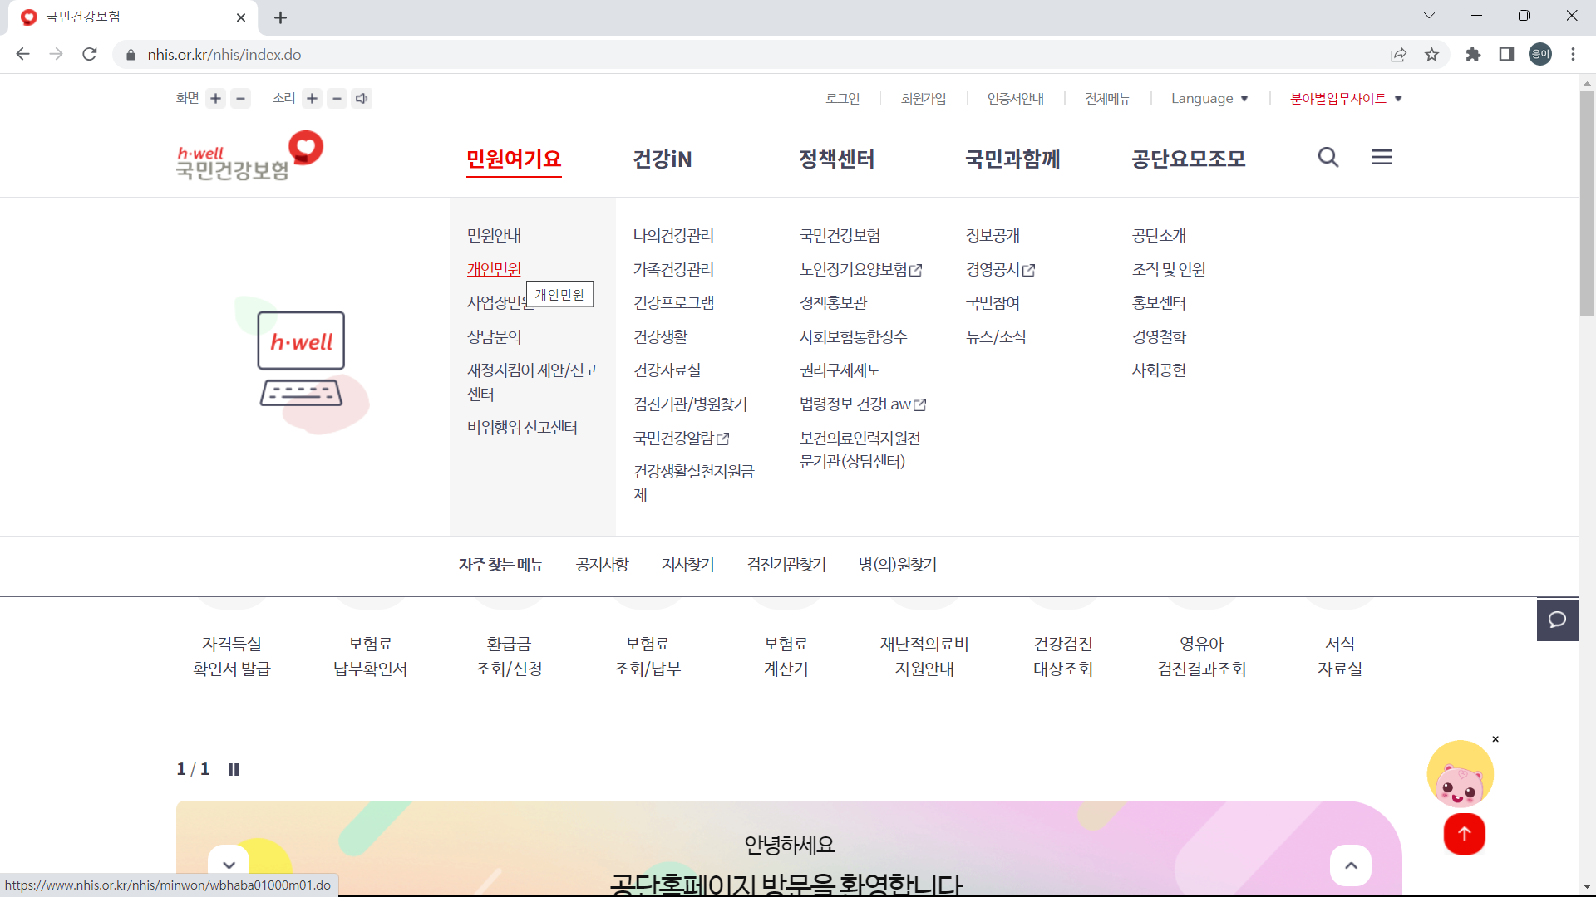Open the hamburger full-menu icon
This screenshot has width=1596, height=897.
pyautogui.click(x=1382, y=157)
